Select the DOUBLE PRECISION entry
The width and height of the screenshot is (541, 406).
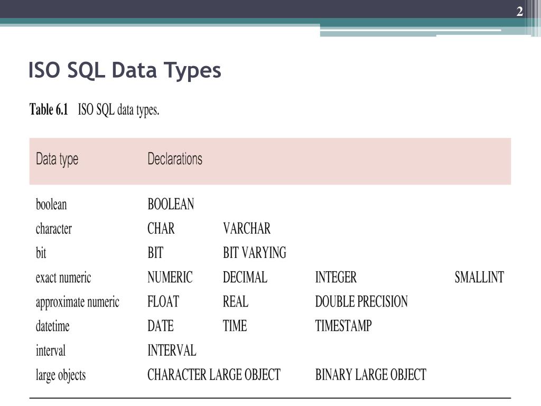click(x=361, y=301)
